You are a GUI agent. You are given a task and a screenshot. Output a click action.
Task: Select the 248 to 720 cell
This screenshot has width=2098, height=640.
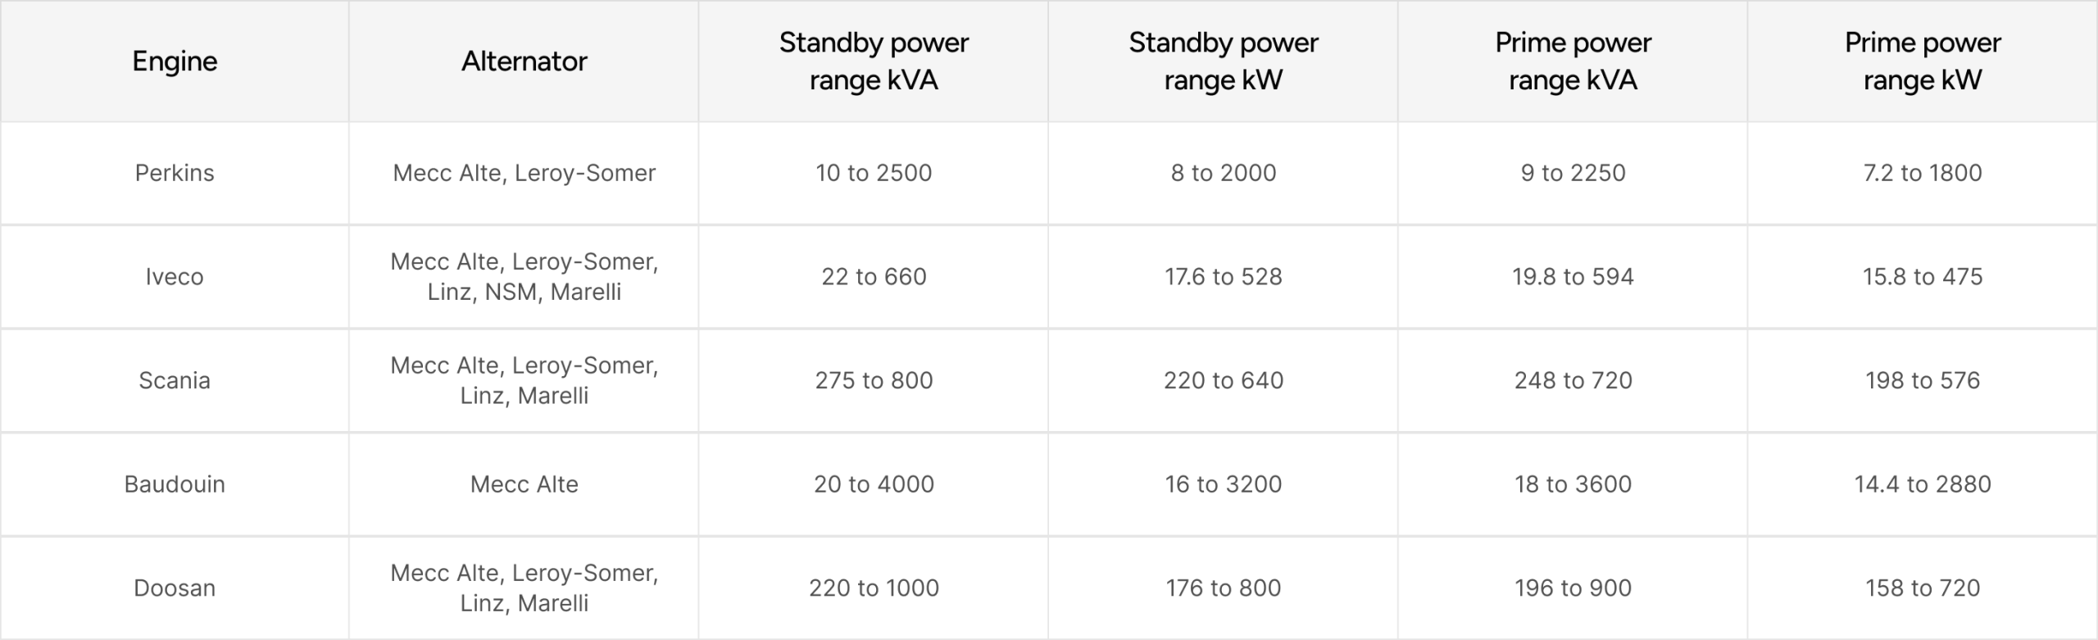[1573, 380]
